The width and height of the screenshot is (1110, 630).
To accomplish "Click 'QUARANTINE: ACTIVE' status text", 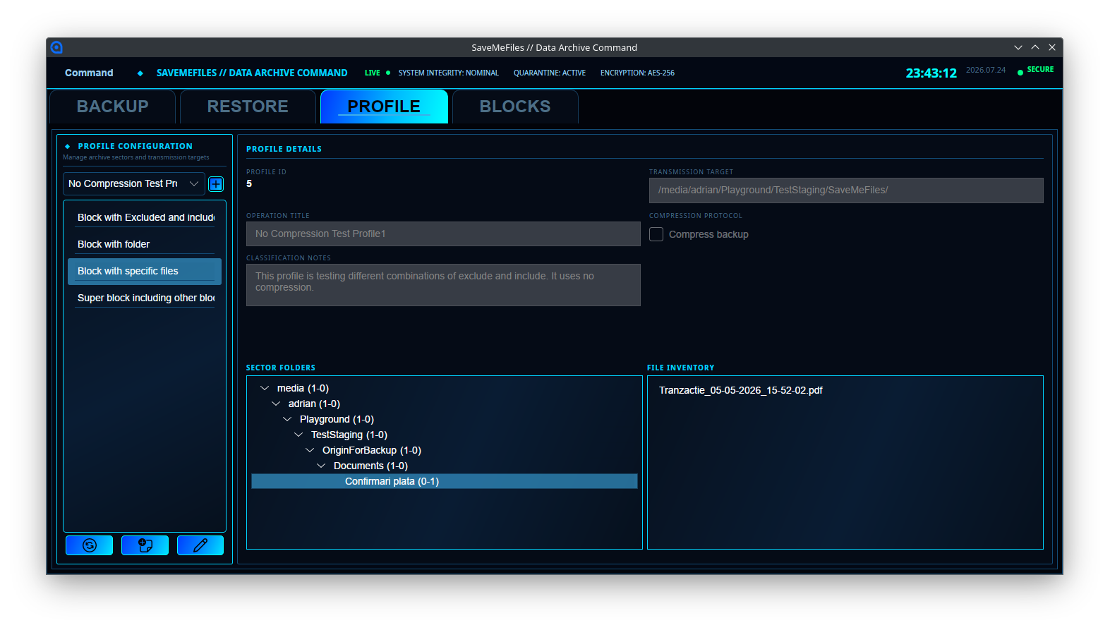I will [x=550, y=73].
